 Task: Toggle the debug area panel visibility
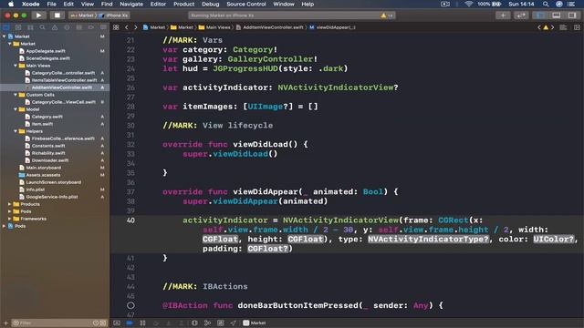(x=556, y=15)
